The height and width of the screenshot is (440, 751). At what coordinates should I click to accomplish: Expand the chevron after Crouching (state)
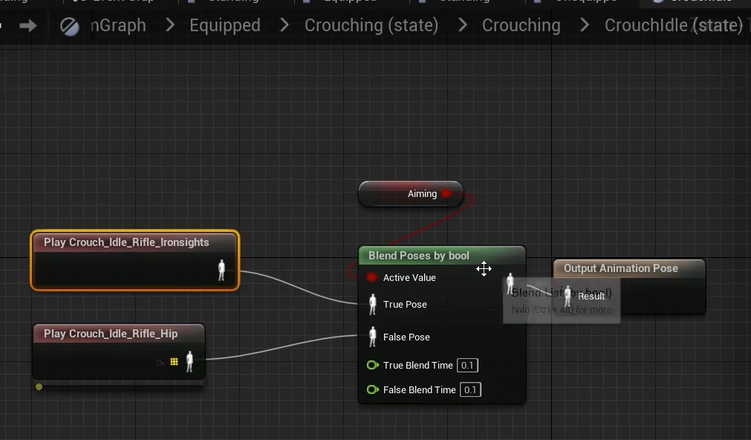[462, 25]
